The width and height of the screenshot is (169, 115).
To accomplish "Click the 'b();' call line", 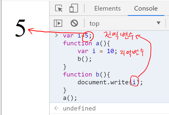I will tap(85, 59).
